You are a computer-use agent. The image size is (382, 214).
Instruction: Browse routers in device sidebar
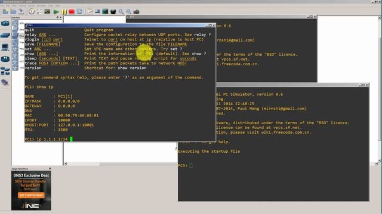click(5, 24)
